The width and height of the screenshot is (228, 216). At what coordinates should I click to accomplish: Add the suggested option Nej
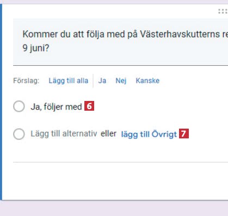tap(121, 80)
